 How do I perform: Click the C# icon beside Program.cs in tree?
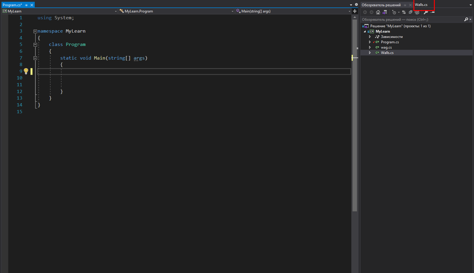pos(377,42)
